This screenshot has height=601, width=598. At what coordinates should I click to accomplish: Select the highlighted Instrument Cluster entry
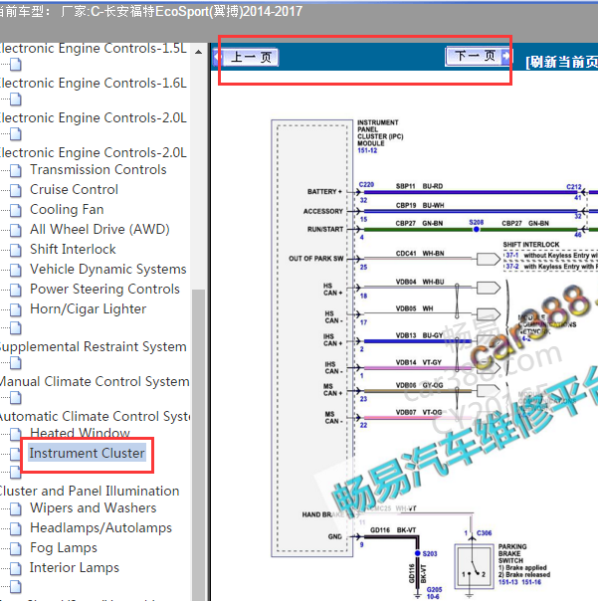tap(87, 453)
